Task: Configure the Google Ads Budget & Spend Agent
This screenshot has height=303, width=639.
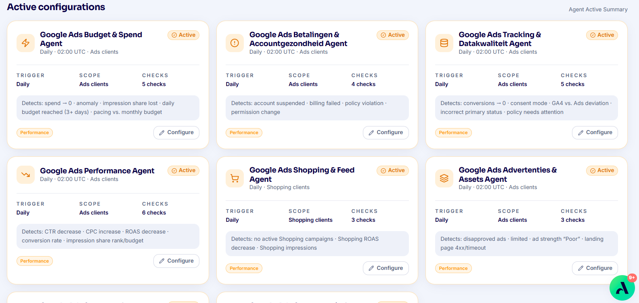Action: (x=176, y=133)
